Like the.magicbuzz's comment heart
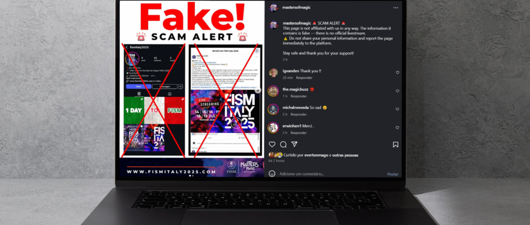The height and width of the screenshot is (225, 530). click(397, 91)
